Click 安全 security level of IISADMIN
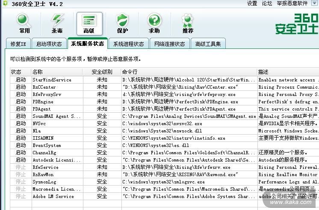319x210 pixels. point(102,138)
